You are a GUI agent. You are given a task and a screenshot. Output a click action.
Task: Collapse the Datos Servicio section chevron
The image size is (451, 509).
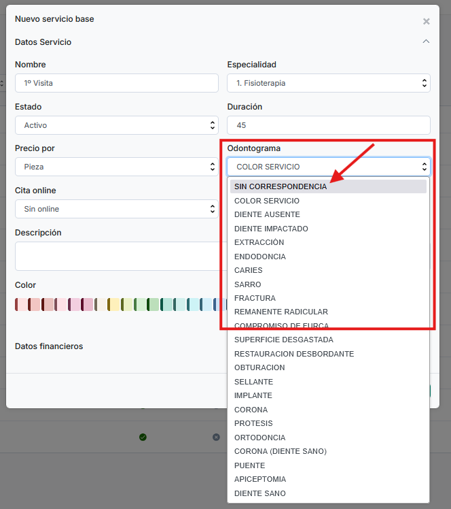426,42
